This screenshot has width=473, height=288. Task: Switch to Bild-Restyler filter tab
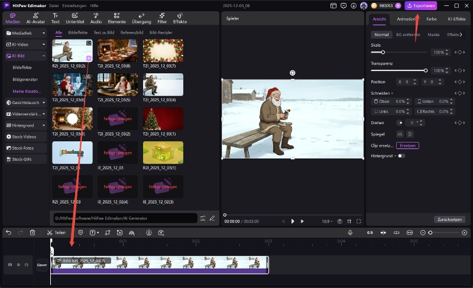(161, 33)
